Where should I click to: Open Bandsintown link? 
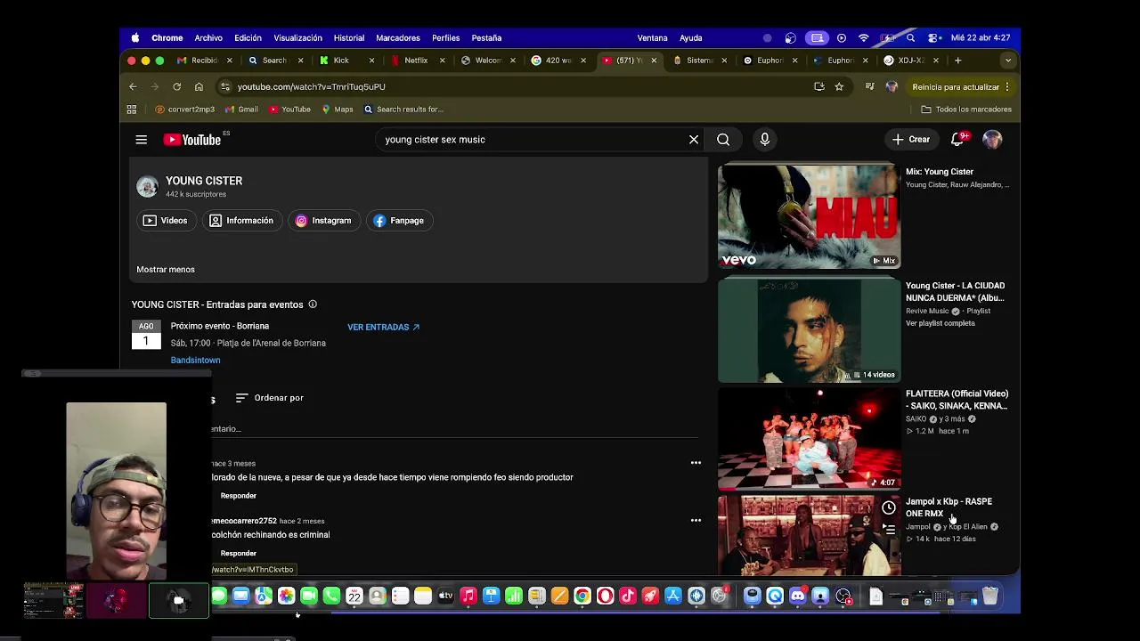coord(195,361)
